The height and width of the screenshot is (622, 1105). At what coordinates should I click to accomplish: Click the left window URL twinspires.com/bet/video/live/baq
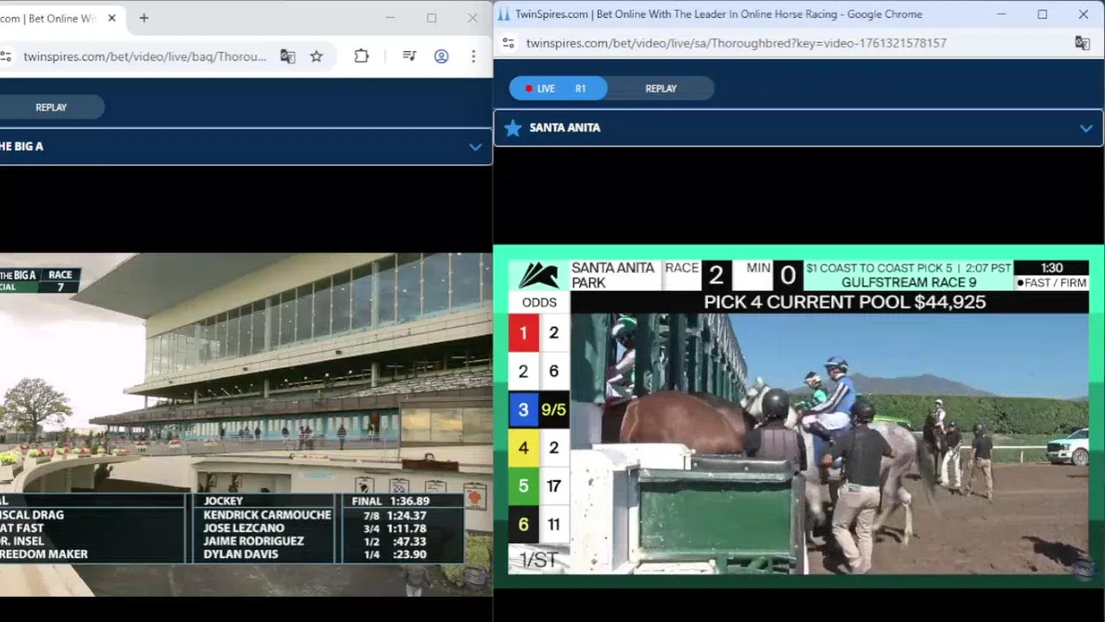coord(145,56)
